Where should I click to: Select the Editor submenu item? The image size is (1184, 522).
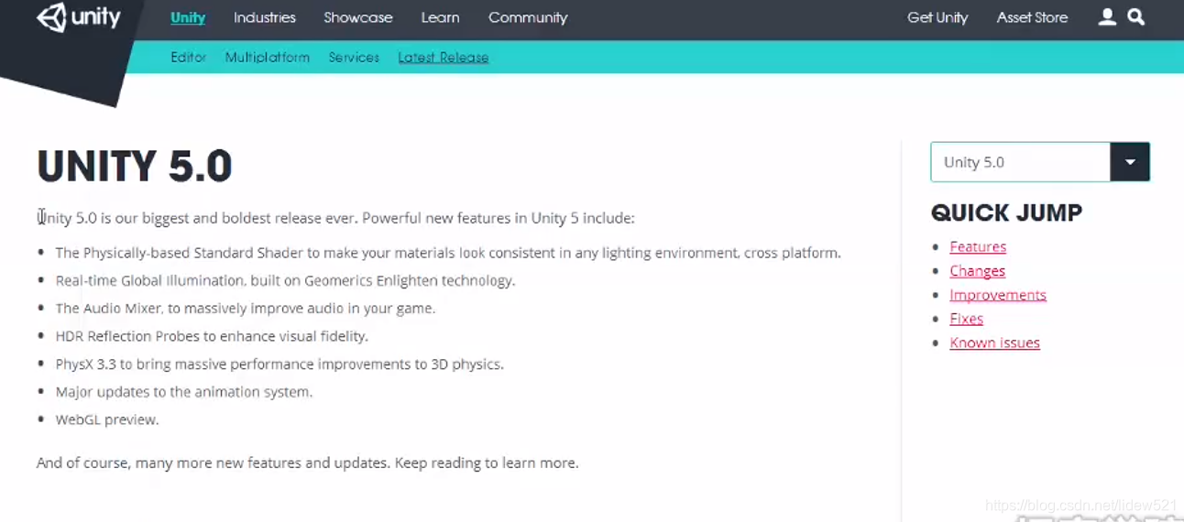click(189, 57)
